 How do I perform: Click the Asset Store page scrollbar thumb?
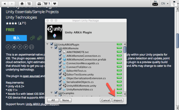[x=177, y=41]
